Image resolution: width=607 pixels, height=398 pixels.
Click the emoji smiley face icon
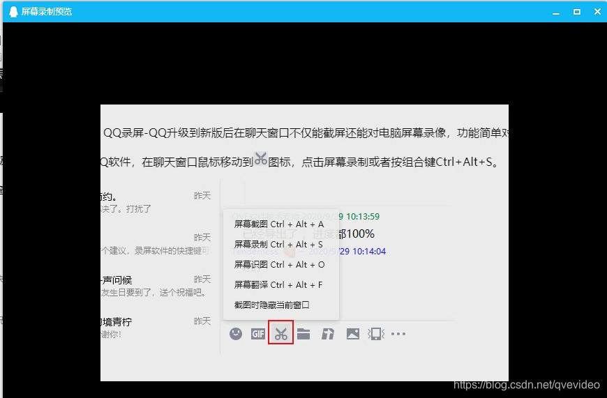[235, 333]
